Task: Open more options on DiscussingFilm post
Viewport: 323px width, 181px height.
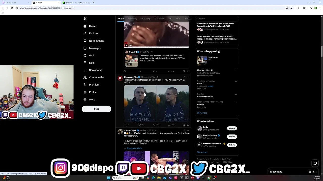Action: click(187, 77)
